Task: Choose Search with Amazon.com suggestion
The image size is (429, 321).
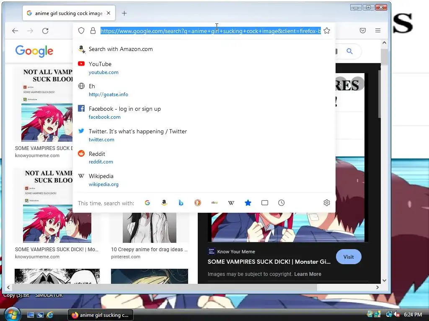Action: (x=204, y=49)
